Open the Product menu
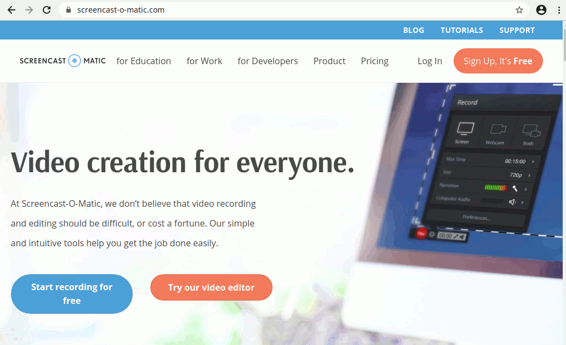The height and width of the screenshot is (345, 566). [x=329, y=61]
